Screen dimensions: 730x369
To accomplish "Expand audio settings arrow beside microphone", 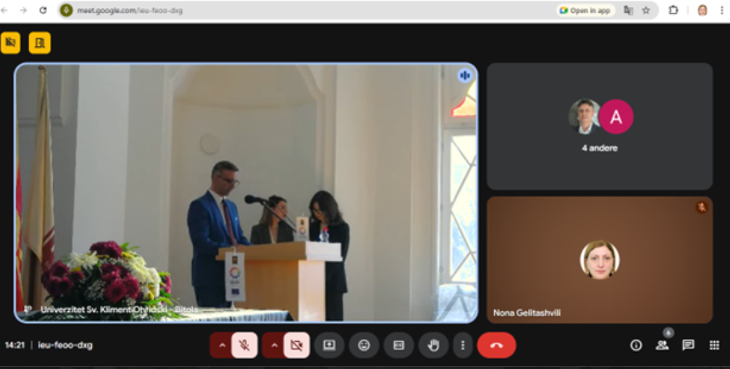I will point(222,345).
